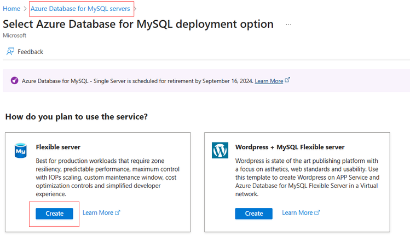Create WordPress + MySQL Flexible server
This screenshot has height=248, width=410.
tap(253, 214)
